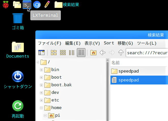Collapse the root / tree node

[37, 62]
